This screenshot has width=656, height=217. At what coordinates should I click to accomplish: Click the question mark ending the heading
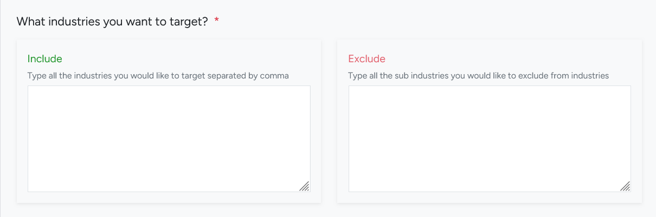pos(205,22)
